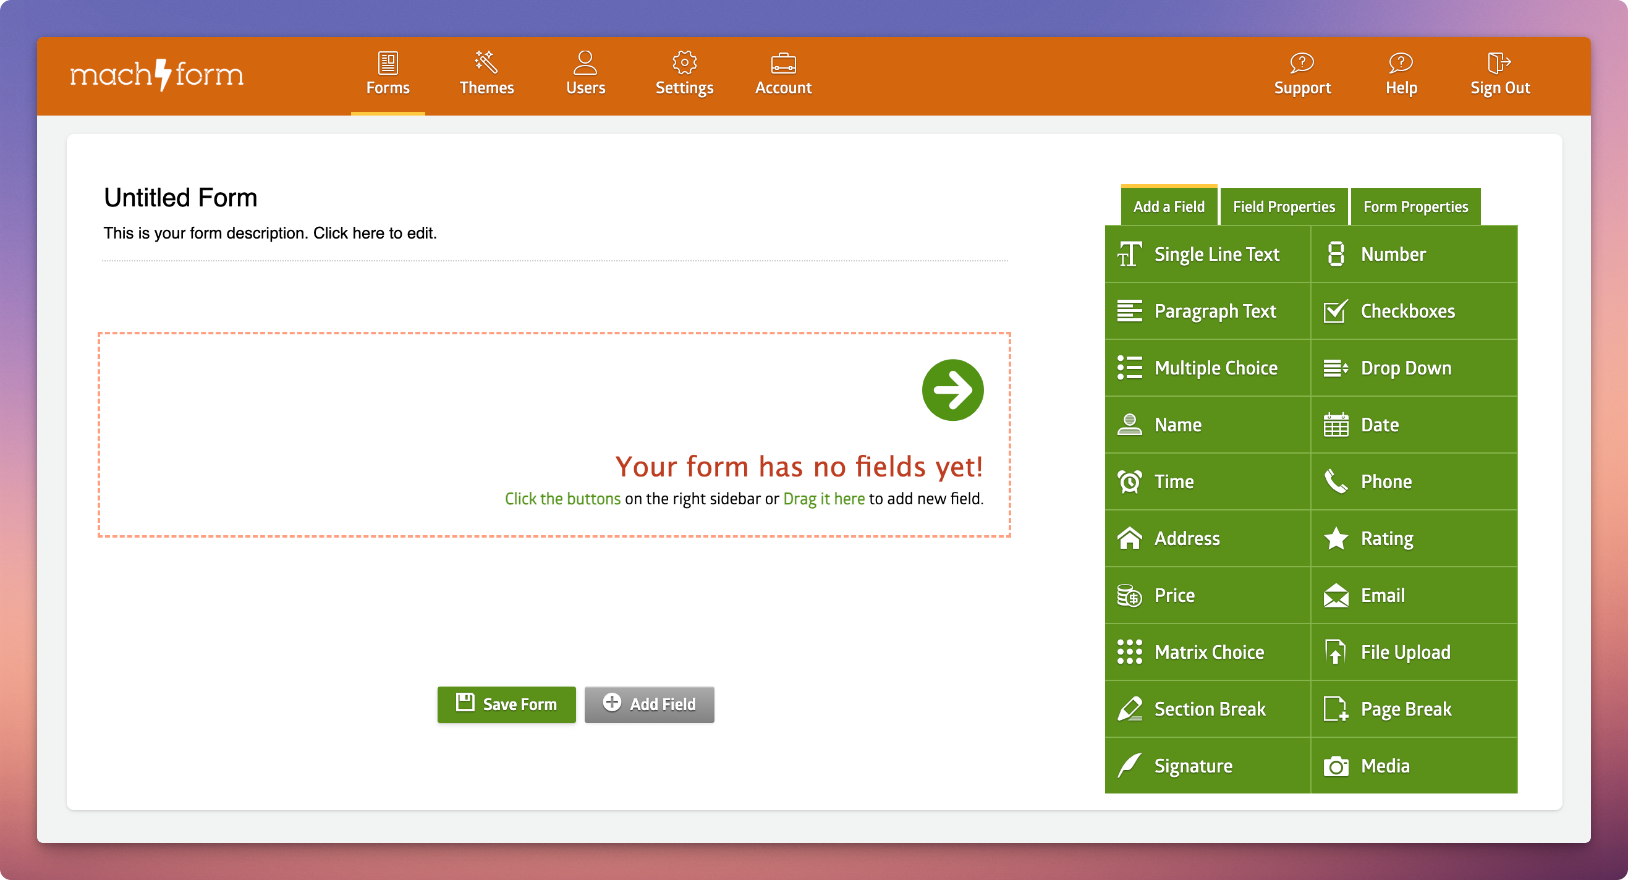Insert a Matrix Choice field
The width and height of the screenshot is (1628, 880).
[1207, 652]
